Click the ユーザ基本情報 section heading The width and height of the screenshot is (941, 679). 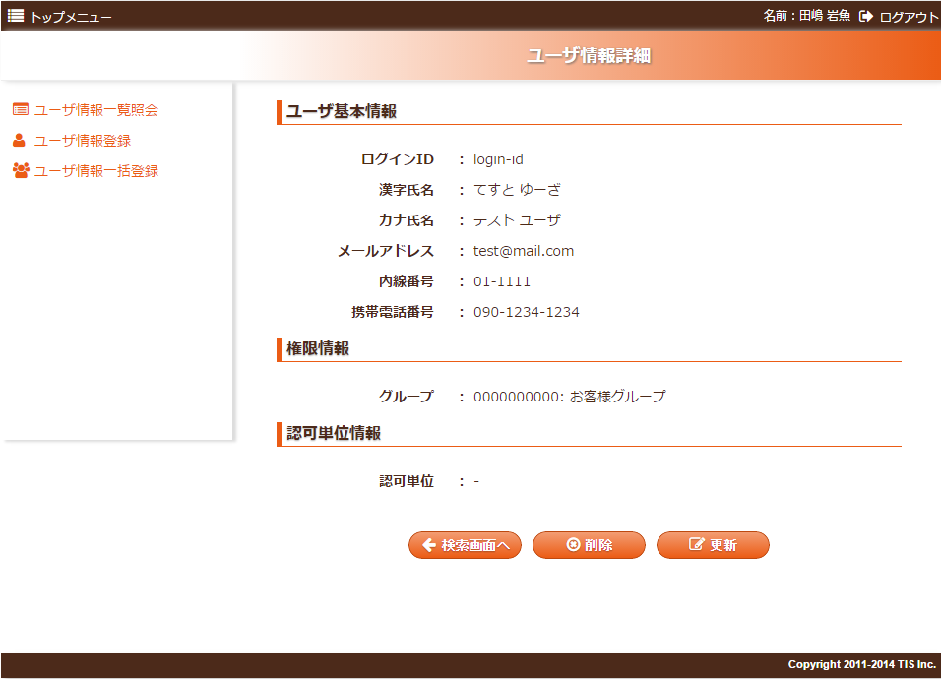[342, 111]
